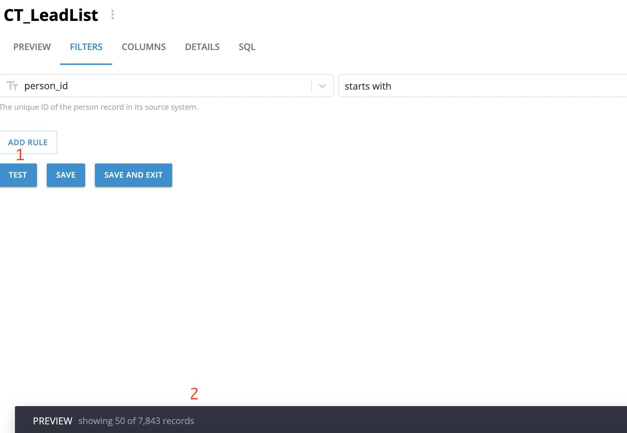Click the person_id field description text
The width and height of the screenshot is (627, 433).
99,107
